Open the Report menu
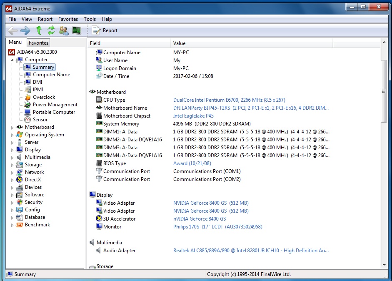 tap(45, 19)
